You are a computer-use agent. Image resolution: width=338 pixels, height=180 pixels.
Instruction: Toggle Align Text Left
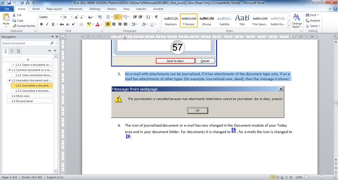[x=108, y=24]
